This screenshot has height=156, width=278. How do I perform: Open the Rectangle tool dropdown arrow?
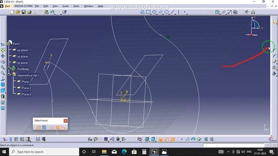[151, 14]
